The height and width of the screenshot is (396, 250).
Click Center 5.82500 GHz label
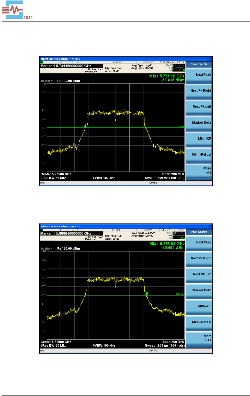point(56,342)
